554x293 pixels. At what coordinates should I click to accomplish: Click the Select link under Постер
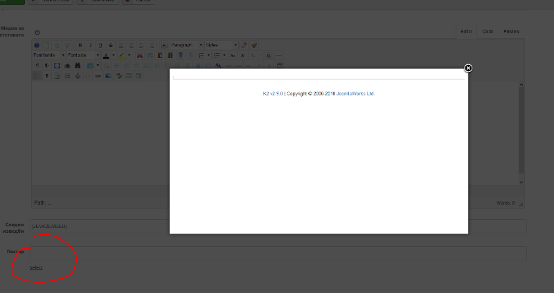pos(36,267)
